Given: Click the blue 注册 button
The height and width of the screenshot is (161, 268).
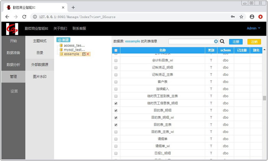Looking at the screenshot, I should click(236, 41).
